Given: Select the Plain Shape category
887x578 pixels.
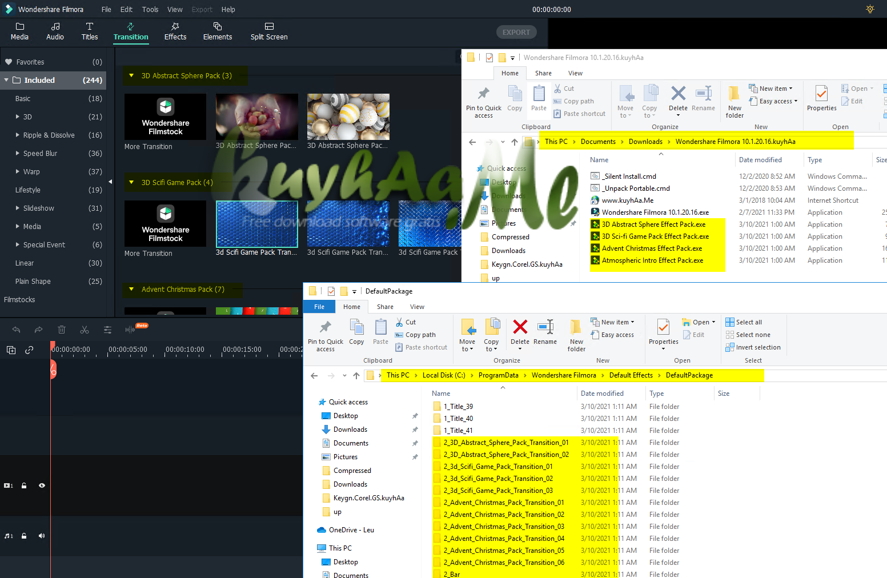Looking at the screenshot, I should pos(53,281).
